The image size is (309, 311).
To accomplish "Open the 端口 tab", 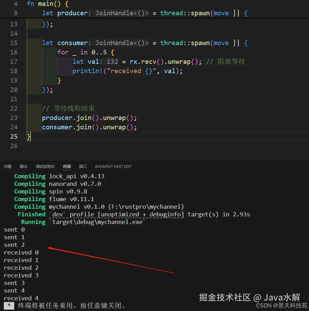I will [83, 166].
